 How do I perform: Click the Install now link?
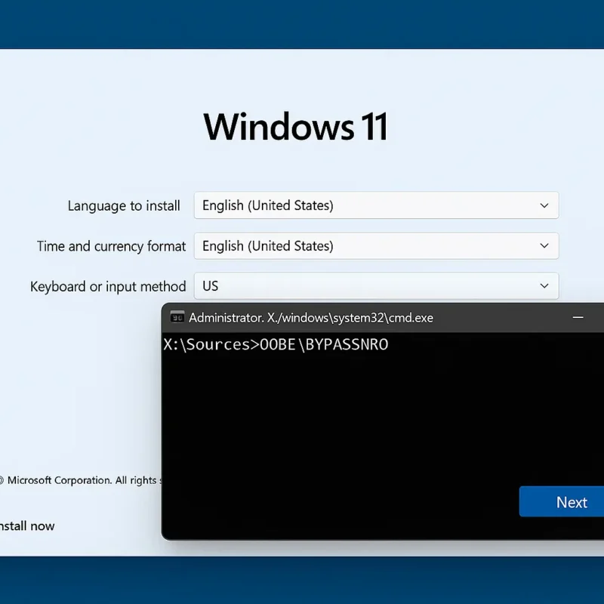(x=27, y=525)
